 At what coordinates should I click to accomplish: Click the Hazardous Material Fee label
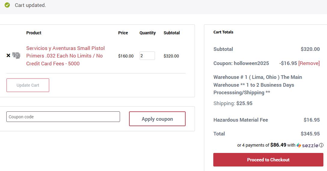[x=241, y=120]
